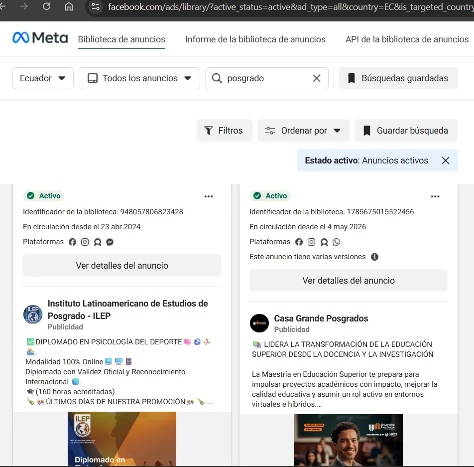View ad details for ILEP ad
This screenshot has width=474, height=467.
(122, 266)
